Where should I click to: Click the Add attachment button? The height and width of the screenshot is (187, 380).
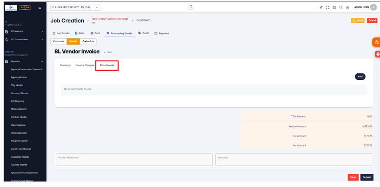[x=360, y=77]
